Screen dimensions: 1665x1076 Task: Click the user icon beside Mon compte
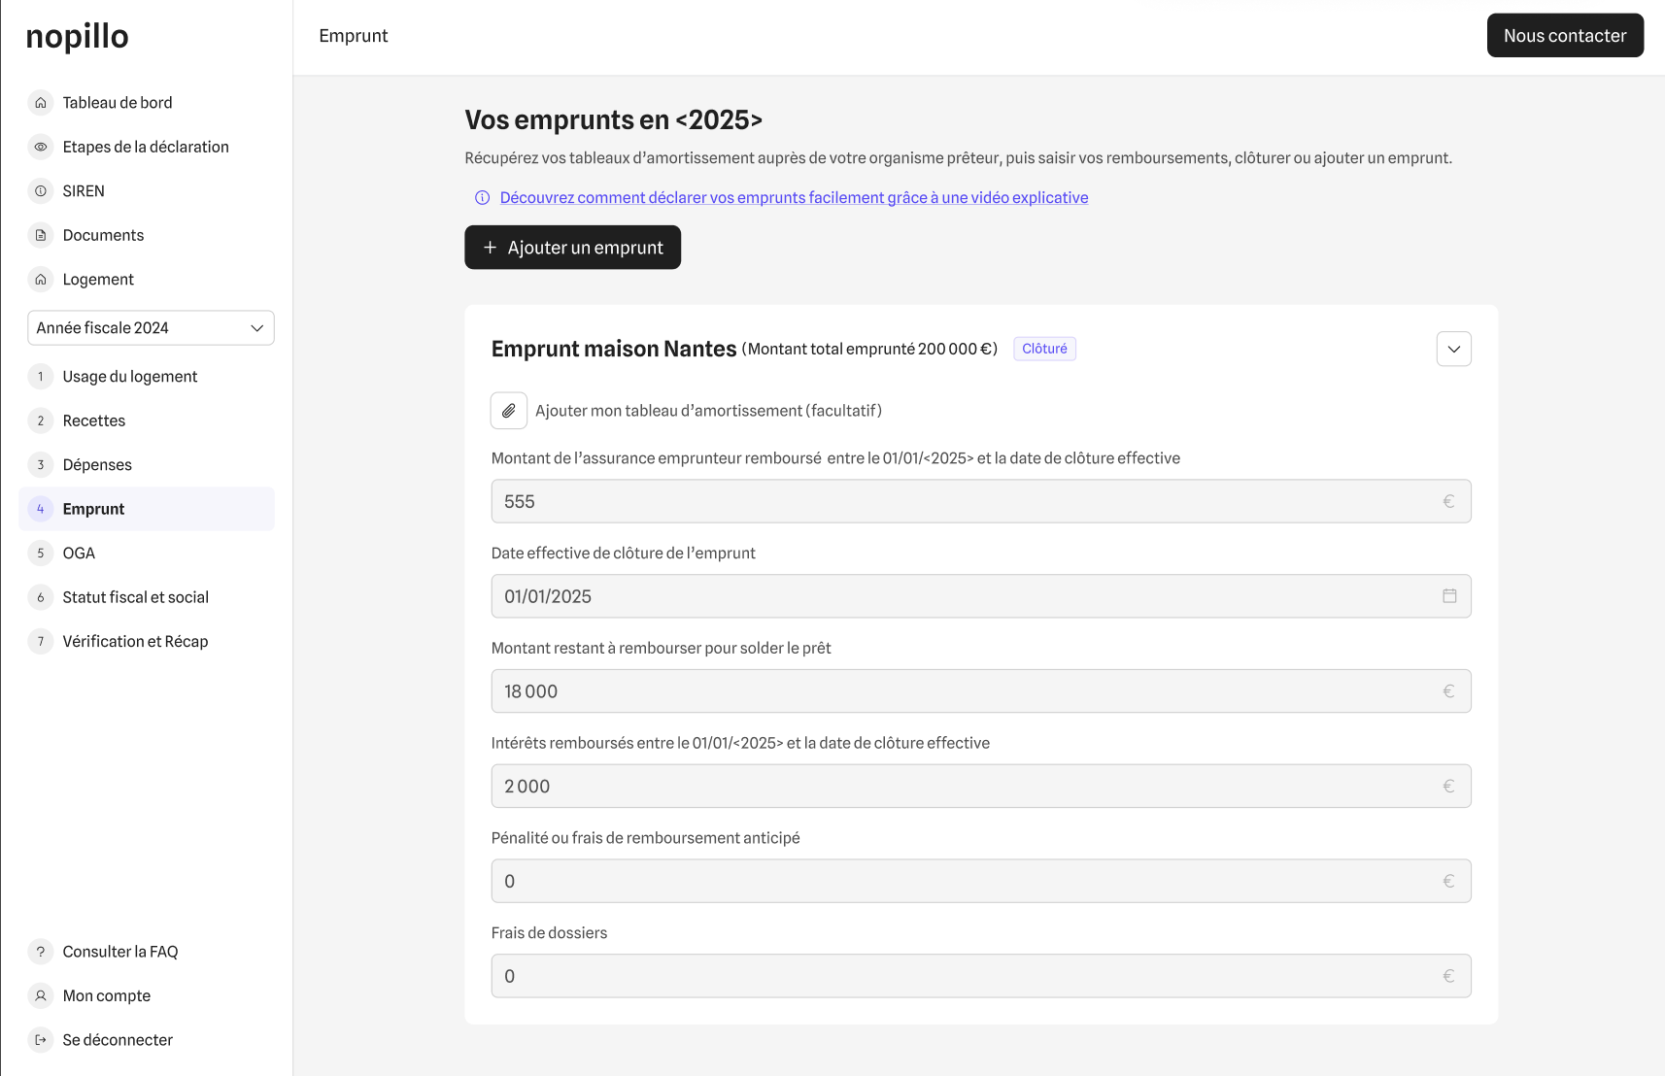[41, 995]
